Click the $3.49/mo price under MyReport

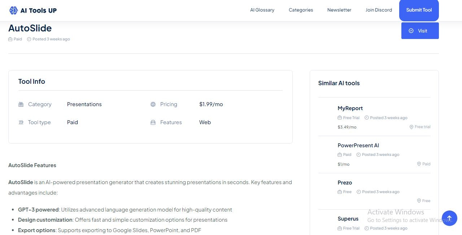347,127
